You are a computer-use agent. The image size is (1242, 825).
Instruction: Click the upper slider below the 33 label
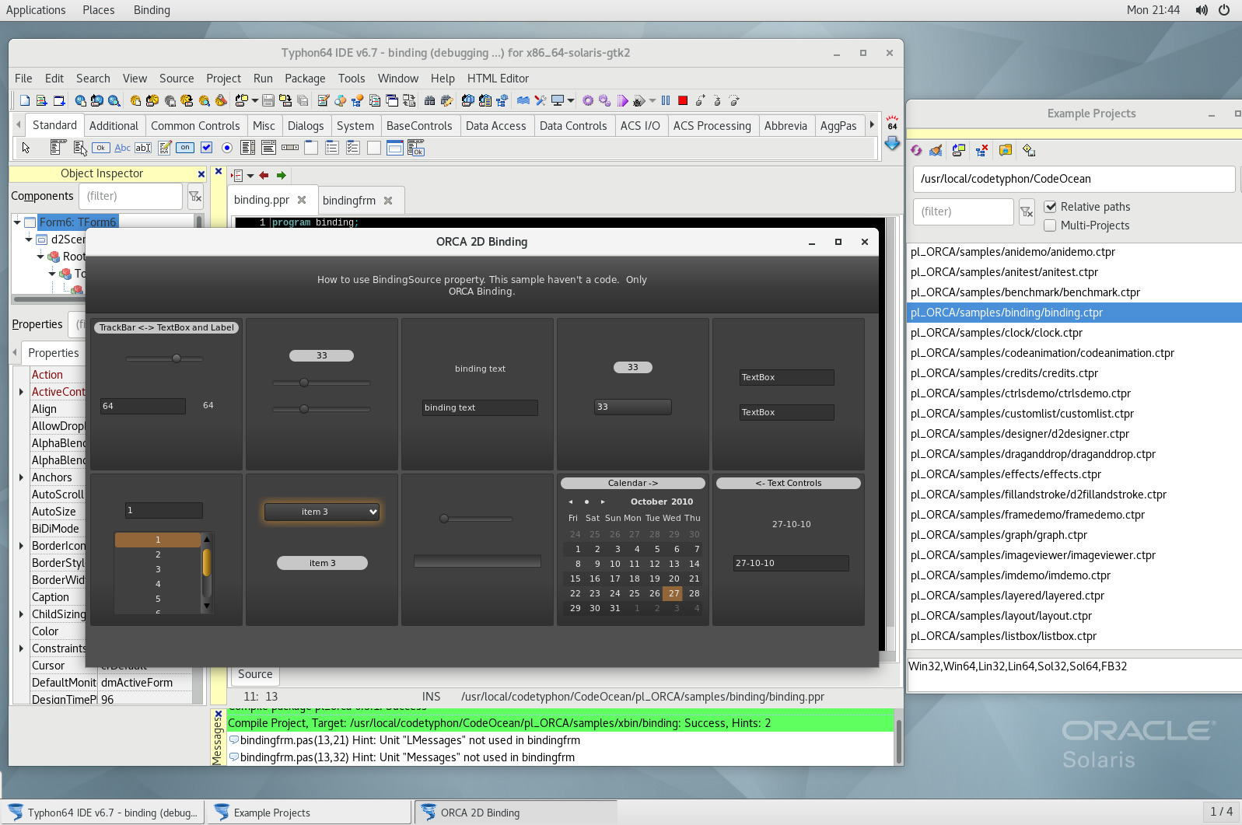pos(321,383)
